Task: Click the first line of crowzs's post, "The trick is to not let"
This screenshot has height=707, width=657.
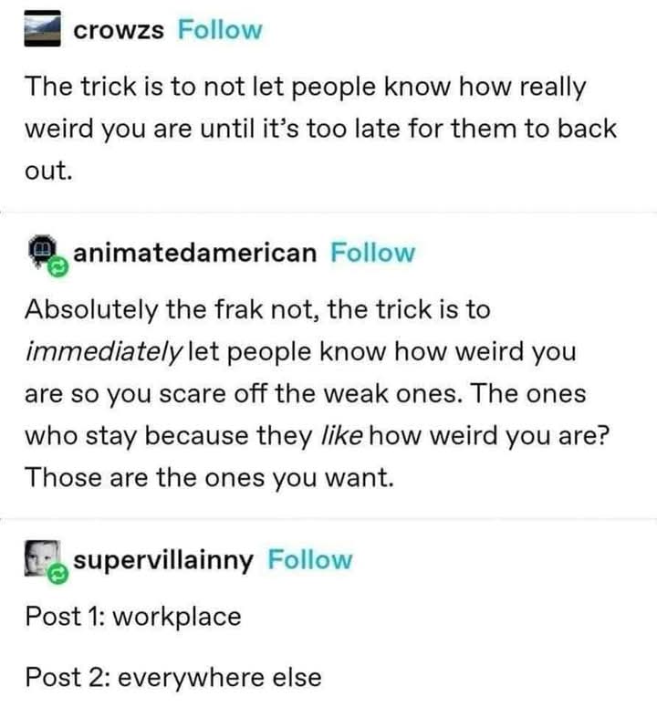Action: click(154, 86)
